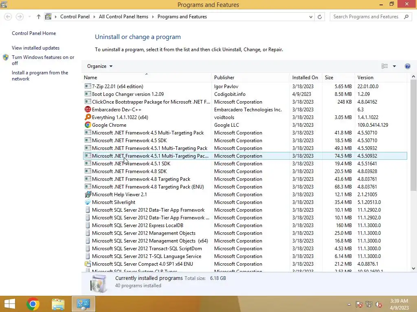This screenshot has width=417, height=312.
Task: Click the Control Panel icon in address bar
Action: pos(48,17)
